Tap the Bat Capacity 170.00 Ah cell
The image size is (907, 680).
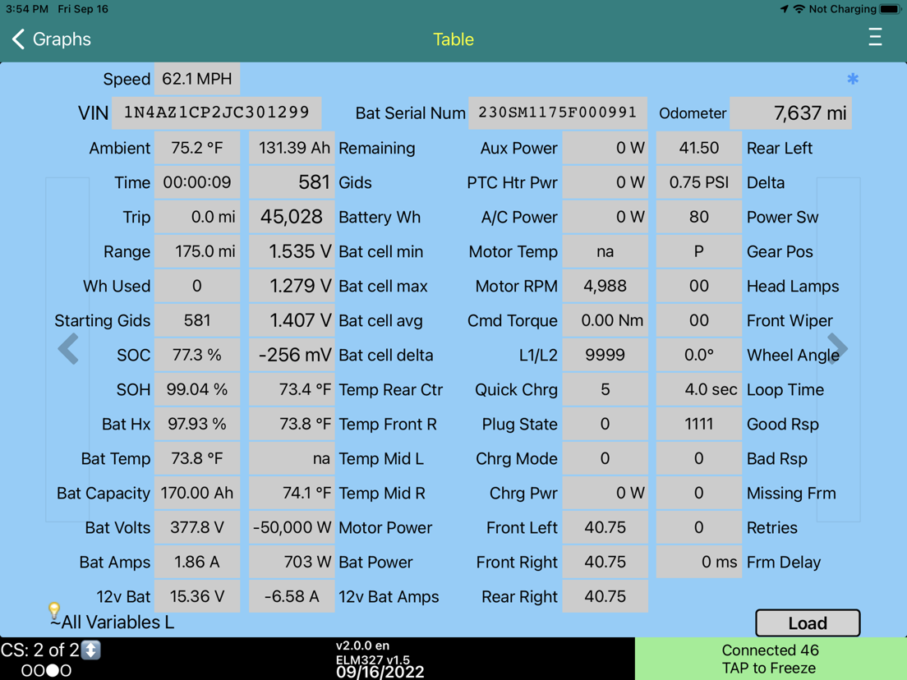(x=197, y=493)
